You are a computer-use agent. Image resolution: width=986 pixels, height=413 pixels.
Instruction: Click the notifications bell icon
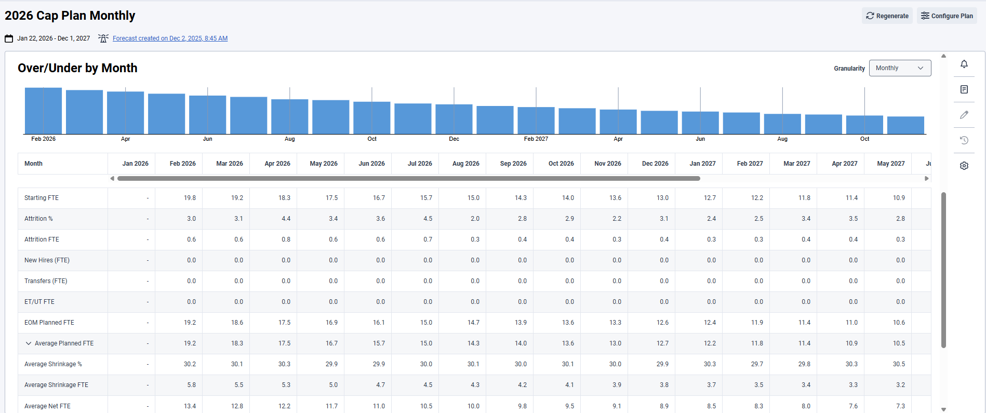(964, 64)
